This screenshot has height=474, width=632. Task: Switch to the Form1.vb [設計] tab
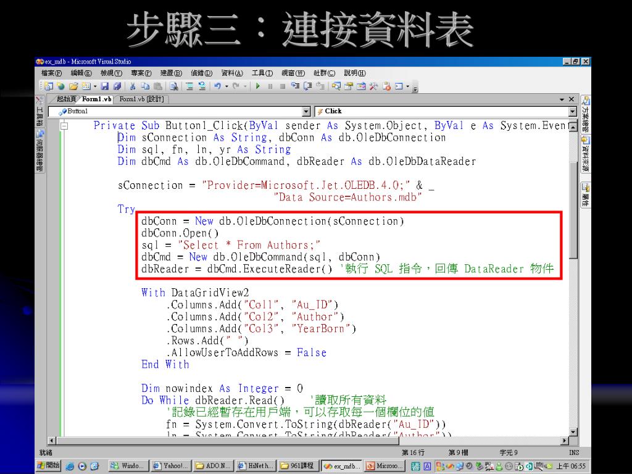[x=141, y=99]
